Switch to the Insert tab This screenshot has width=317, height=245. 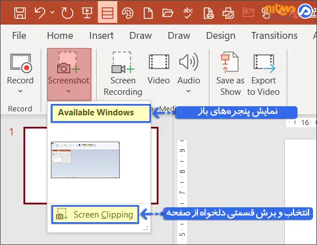101,35
